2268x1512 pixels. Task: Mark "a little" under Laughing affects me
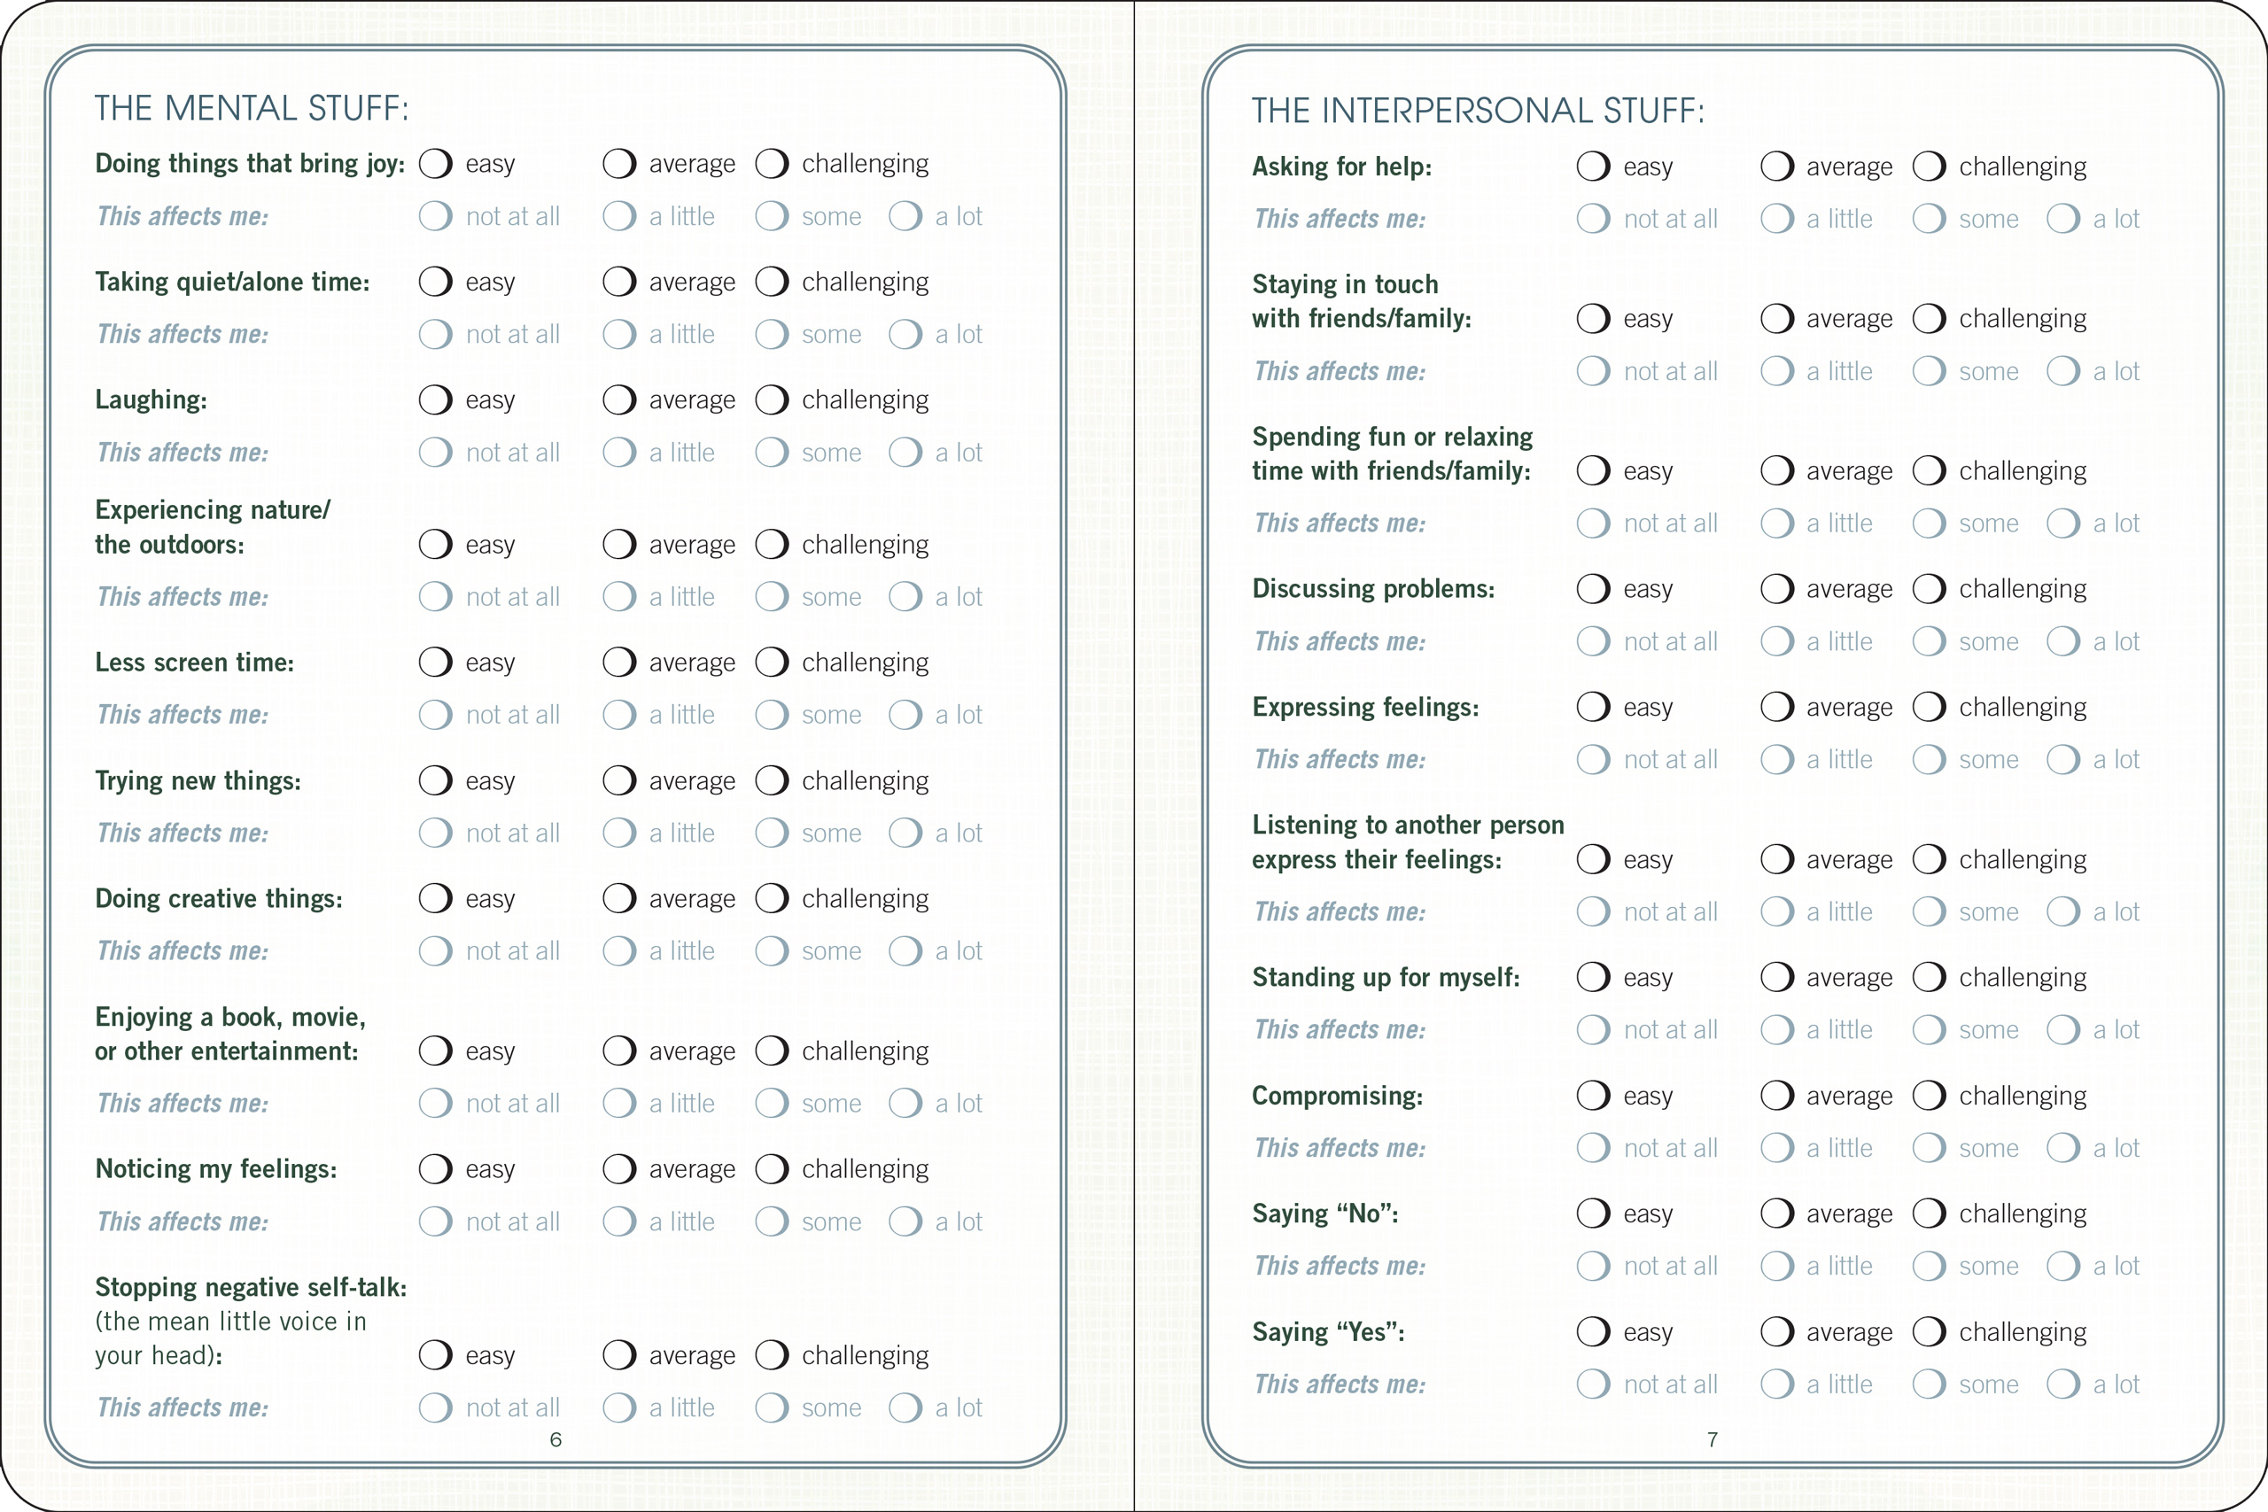(618, 453)
